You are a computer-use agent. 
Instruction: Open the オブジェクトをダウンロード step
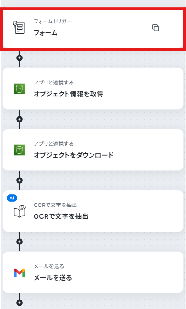(93, 150)
